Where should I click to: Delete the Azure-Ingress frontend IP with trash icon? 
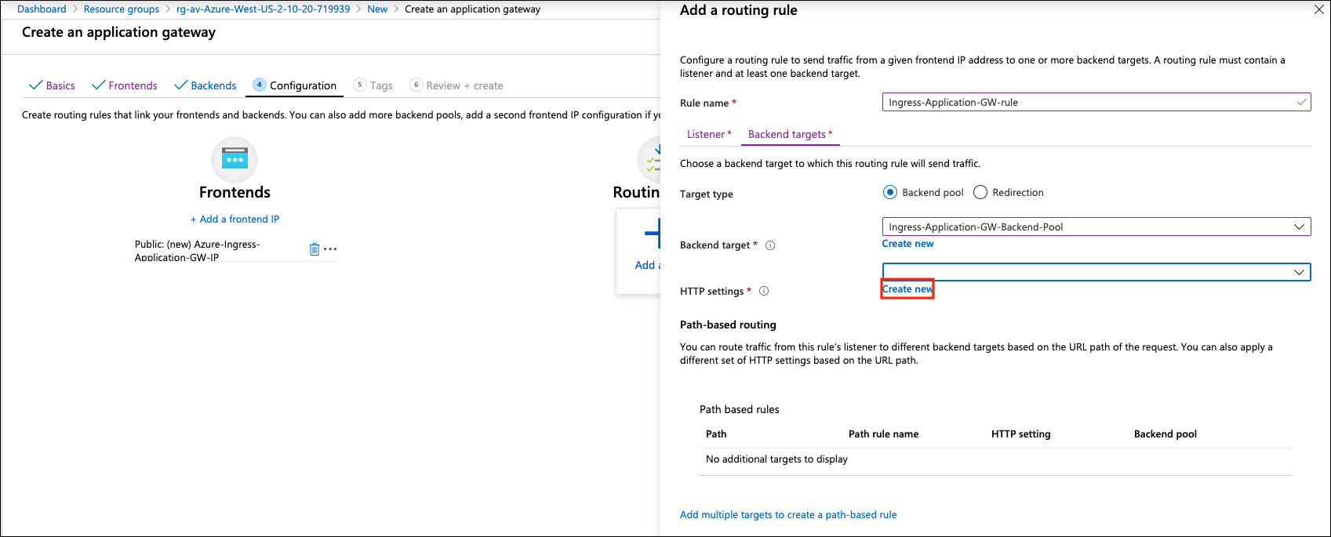pos(315,249)
